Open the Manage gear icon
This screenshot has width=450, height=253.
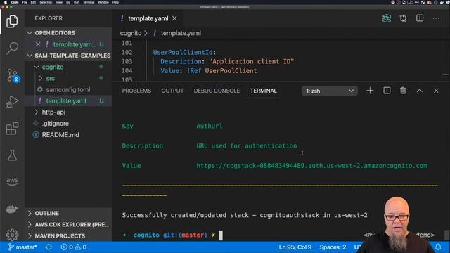pos(12,235)
